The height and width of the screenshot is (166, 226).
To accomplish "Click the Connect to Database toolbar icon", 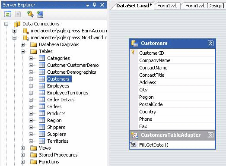I will [x=30, y=14].
